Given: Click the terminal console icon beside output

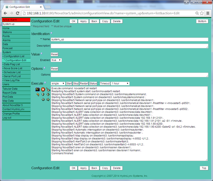Looking at the screenshot, I should tap(38, 89).
